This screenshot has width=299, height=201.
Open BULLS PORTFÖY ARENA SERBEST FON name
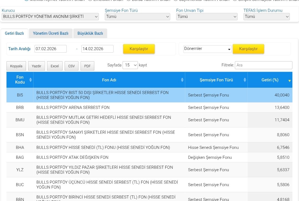[x=73, y=108]
